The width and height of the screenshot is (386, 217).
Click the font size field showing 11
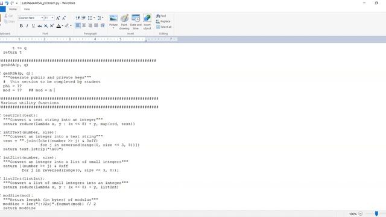(x=48, y=18)
